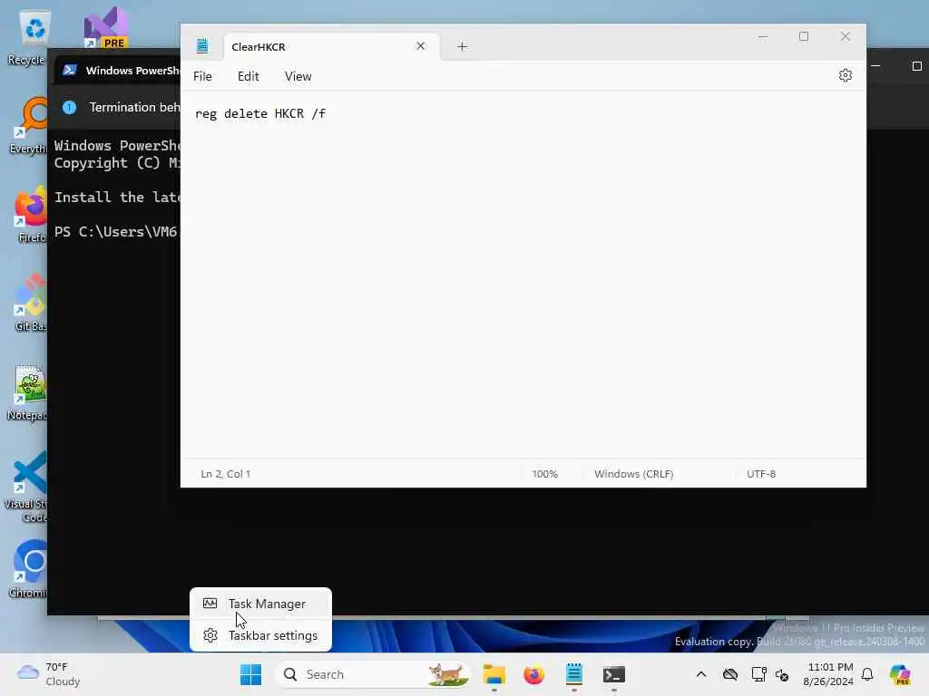Click the 100% zoom level in status bar
929x696 pixels.
coord(545,474)
